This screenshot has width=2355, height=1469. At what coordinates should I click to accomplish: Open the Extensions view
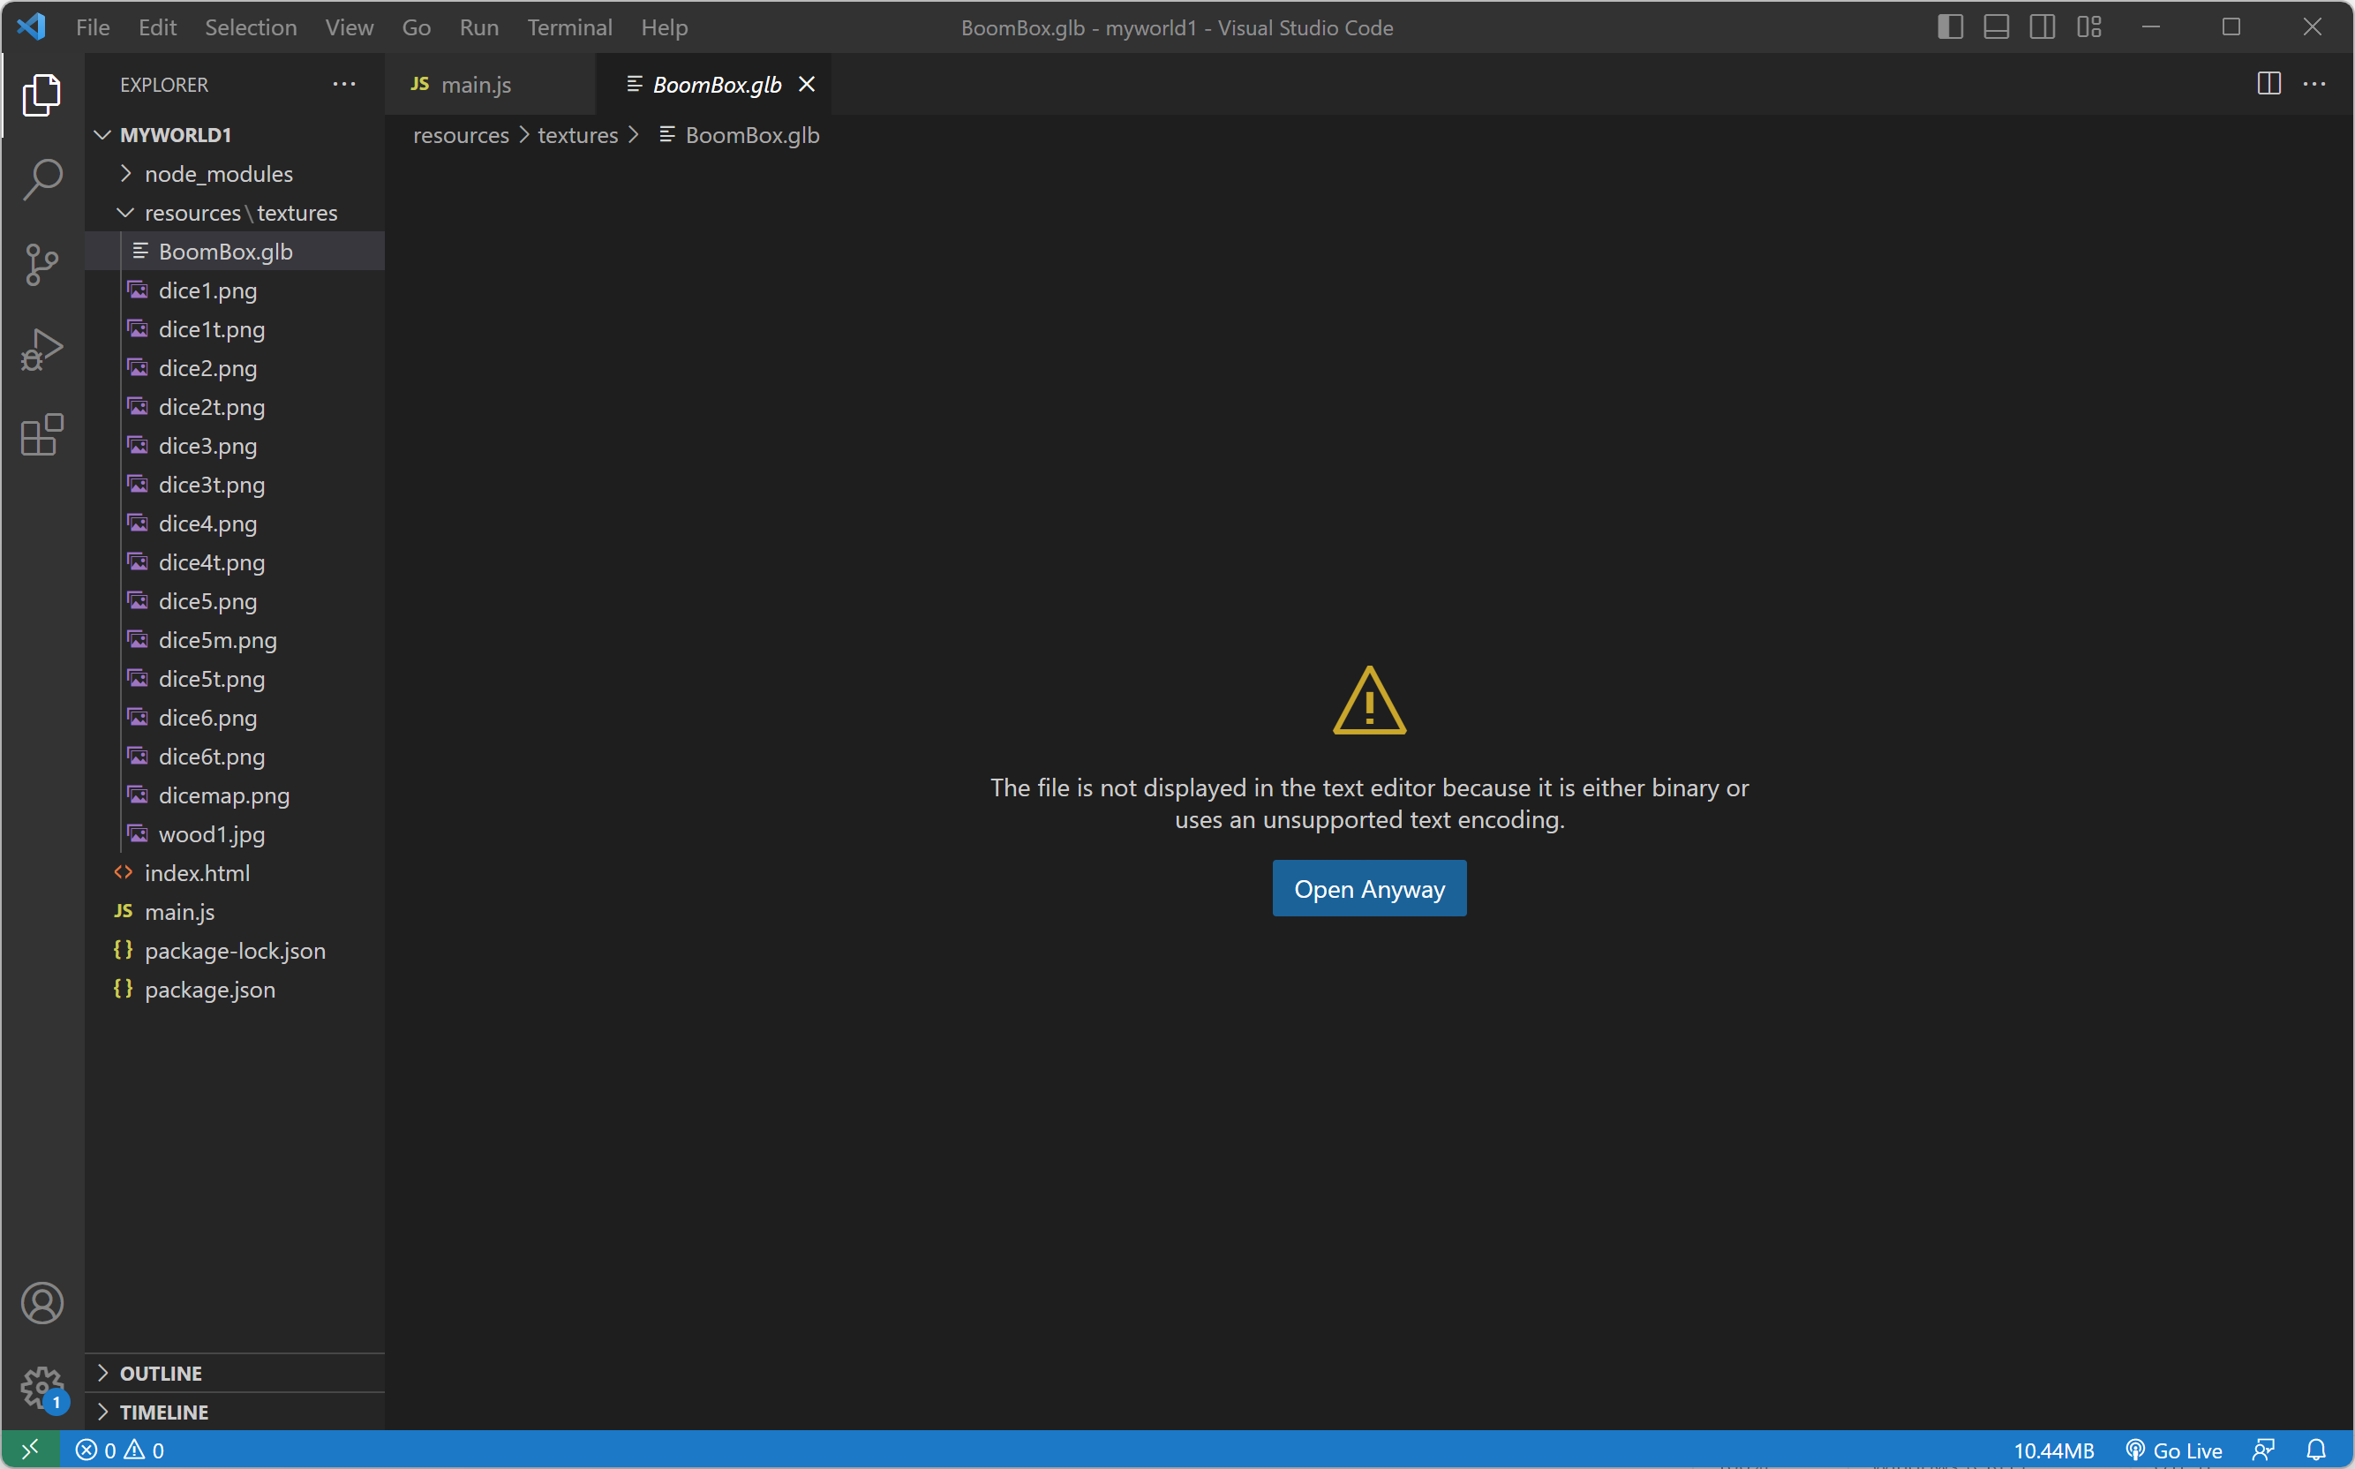point(41,434)
